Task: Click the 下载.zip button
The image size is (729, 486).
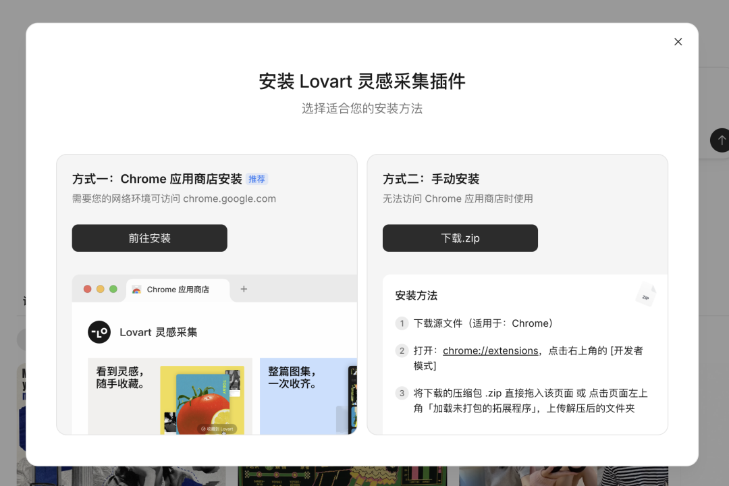Action: [460, 238]
